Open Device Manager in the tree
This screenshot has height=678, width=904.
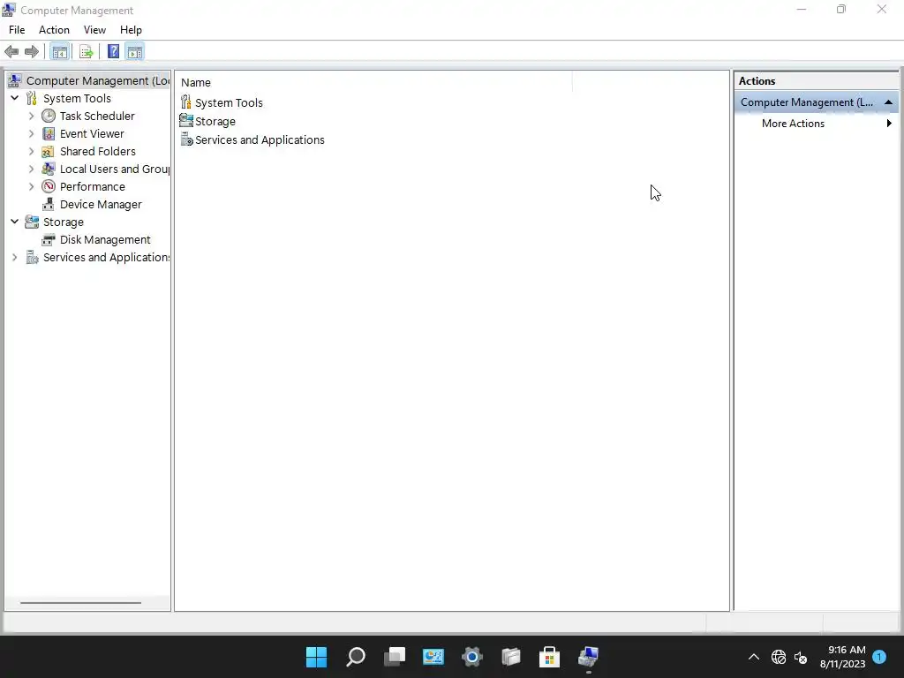point(101,205)
